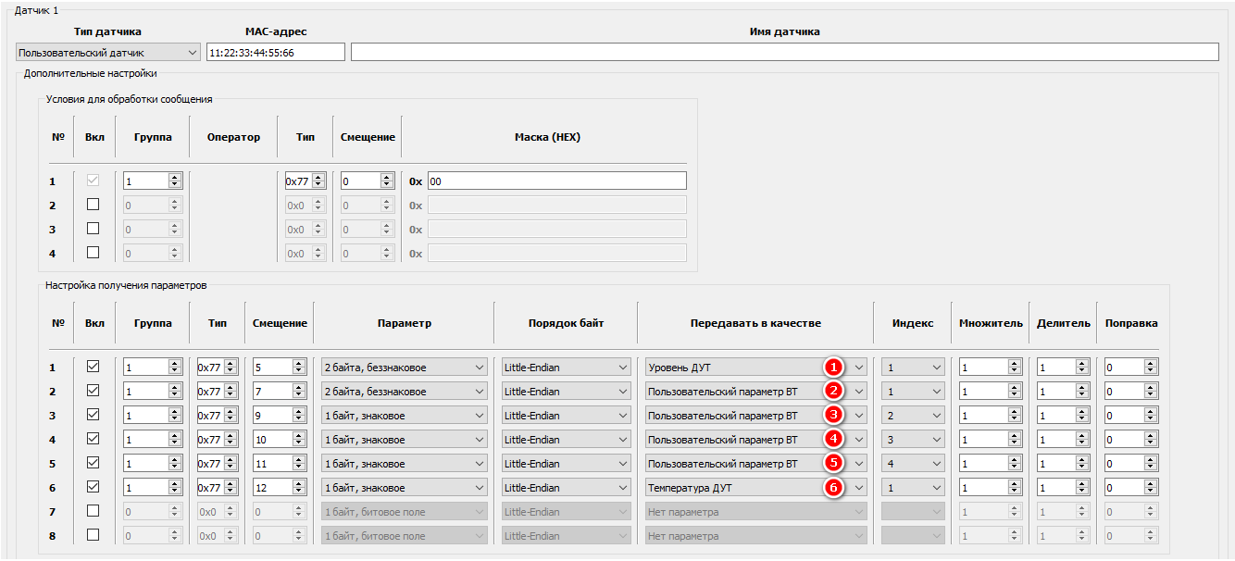Click Смещение spinbox in condition row 1
This screenshot has width=1235, height=561.
tap(368, 181)
